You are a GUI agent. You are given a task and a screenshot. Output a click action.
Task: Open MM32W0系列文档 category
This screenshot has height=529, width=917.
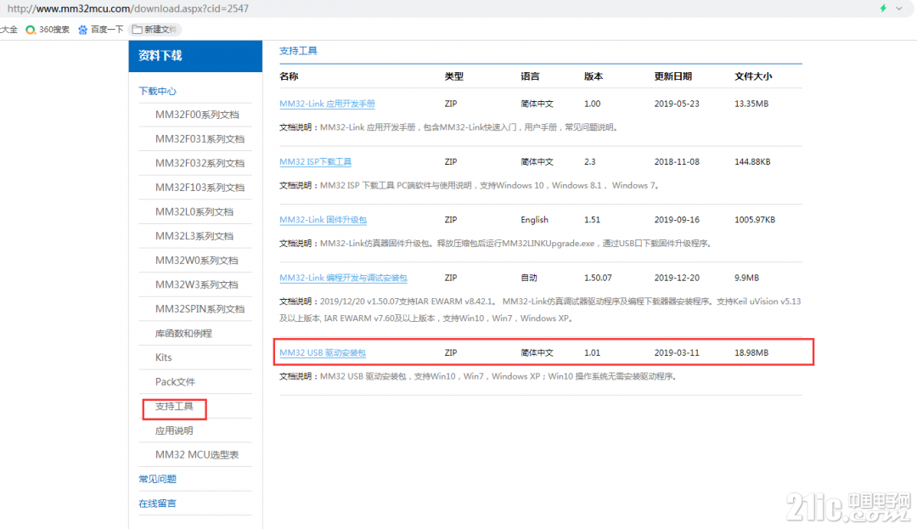point(196,260)
